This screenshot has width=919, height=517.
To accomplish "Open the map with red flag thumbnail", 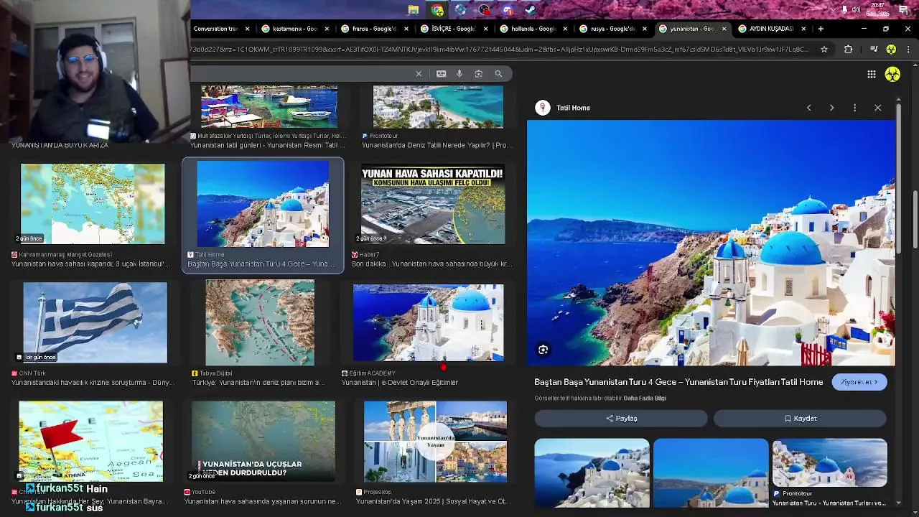I will click(91, 441).
